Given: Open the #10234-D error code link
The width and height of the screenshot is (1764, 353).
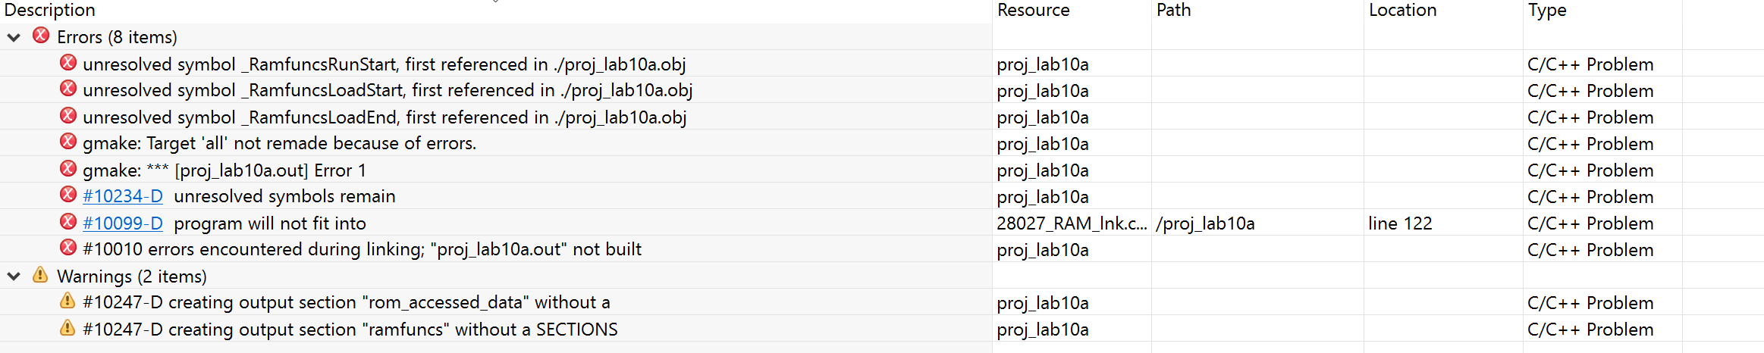Looking at the screenshot, I should pyautogui.click(x=123, y=196).
